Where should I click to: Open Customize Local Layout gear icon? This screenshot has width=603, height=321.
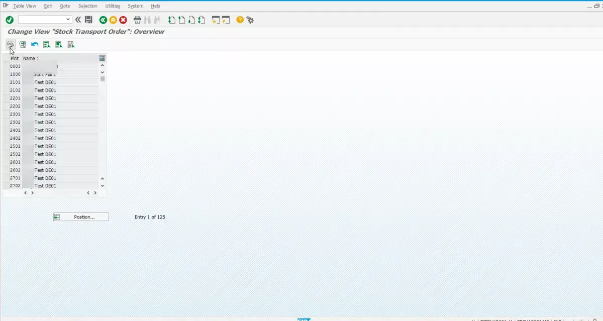[250, 20]
